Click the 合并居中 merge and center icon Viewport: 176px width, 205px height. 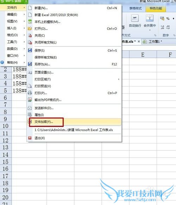(150, 18)
